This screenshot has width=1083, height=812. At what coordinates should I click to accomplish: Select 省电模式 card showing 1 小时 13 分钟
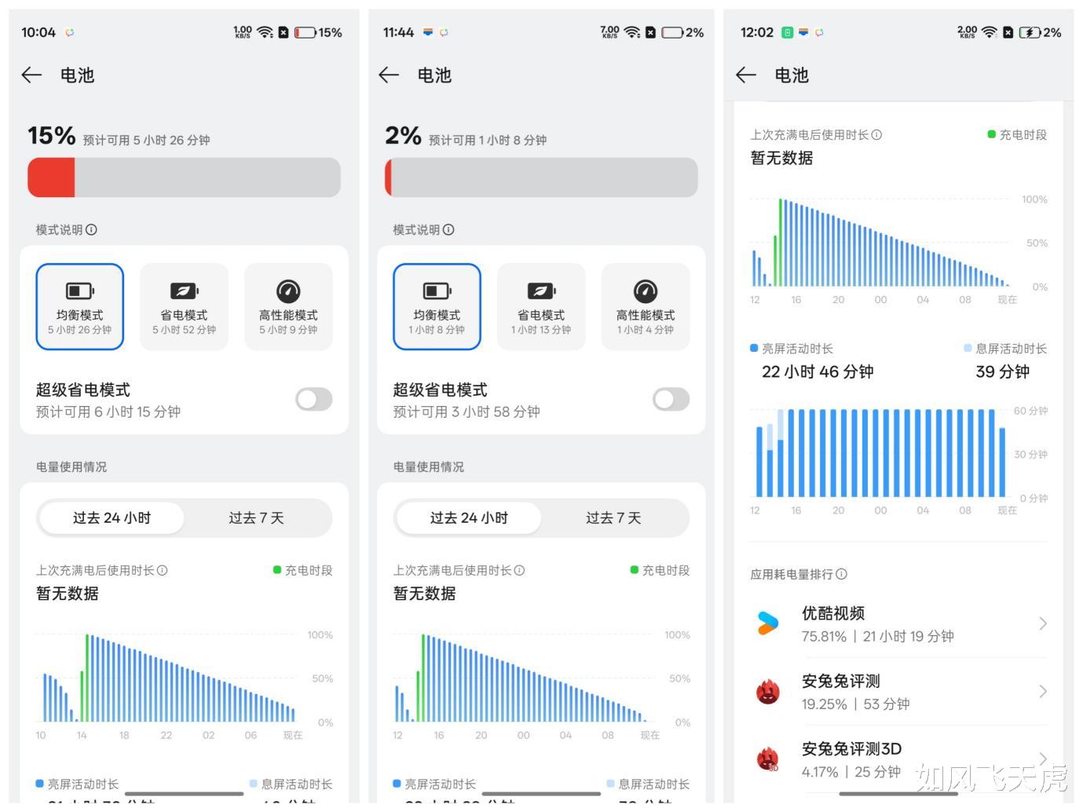click(x=541, y=306)
